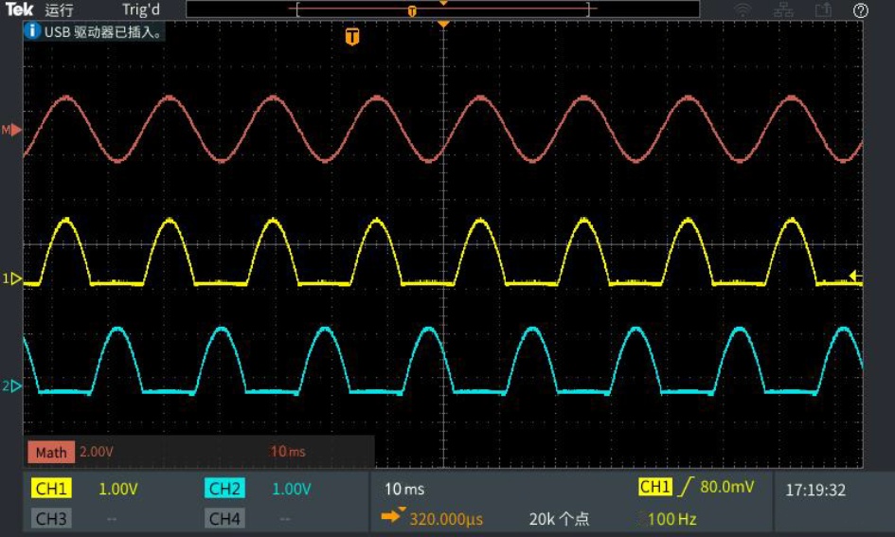Click the Math waveform reference marker

(13, 129)
